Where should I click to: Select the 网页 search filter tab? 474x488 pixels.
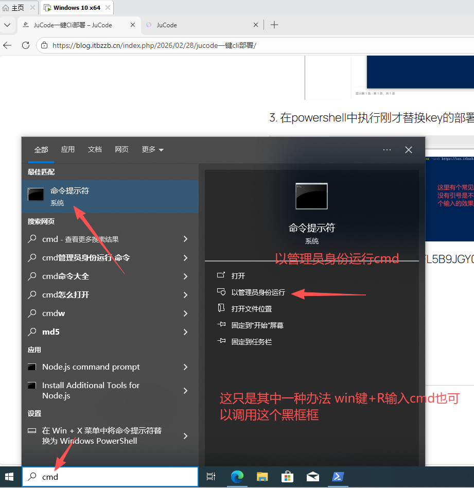pos(122,150)
